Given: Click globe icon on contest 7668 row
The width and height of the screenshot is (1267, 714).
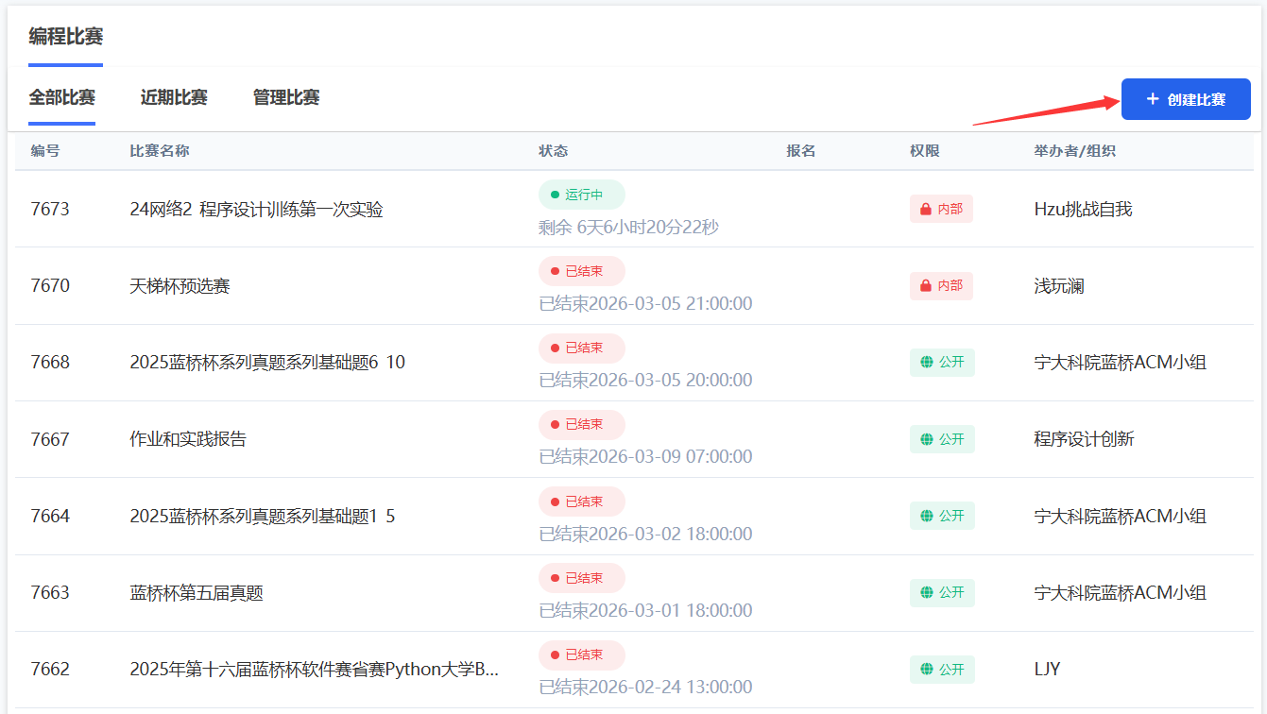Looking at the screenshot, I should [x=927, y=363].
